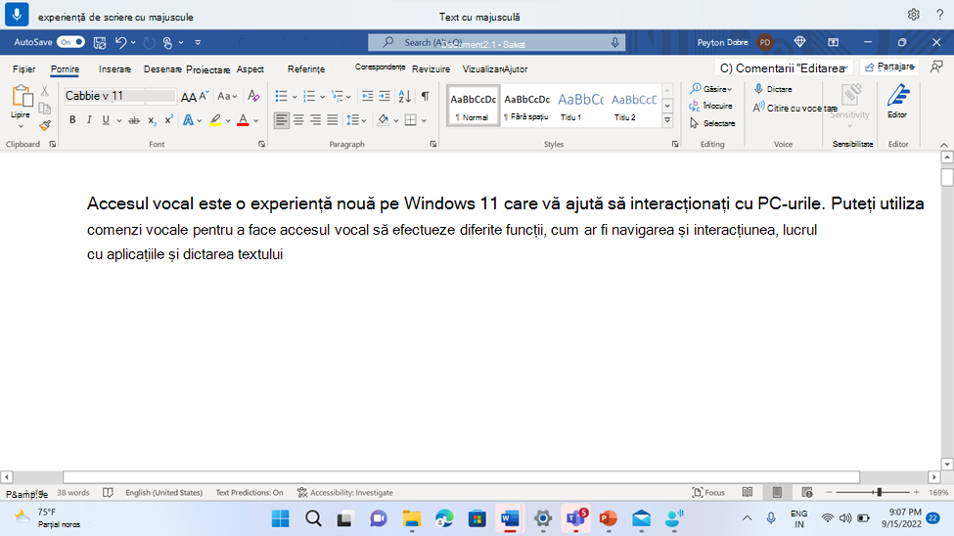Image resolution: width=954 pixels, height=536 pixels.
Task: Open voice access help question mark
Action: pyautogui.click(x=939, y=15)
